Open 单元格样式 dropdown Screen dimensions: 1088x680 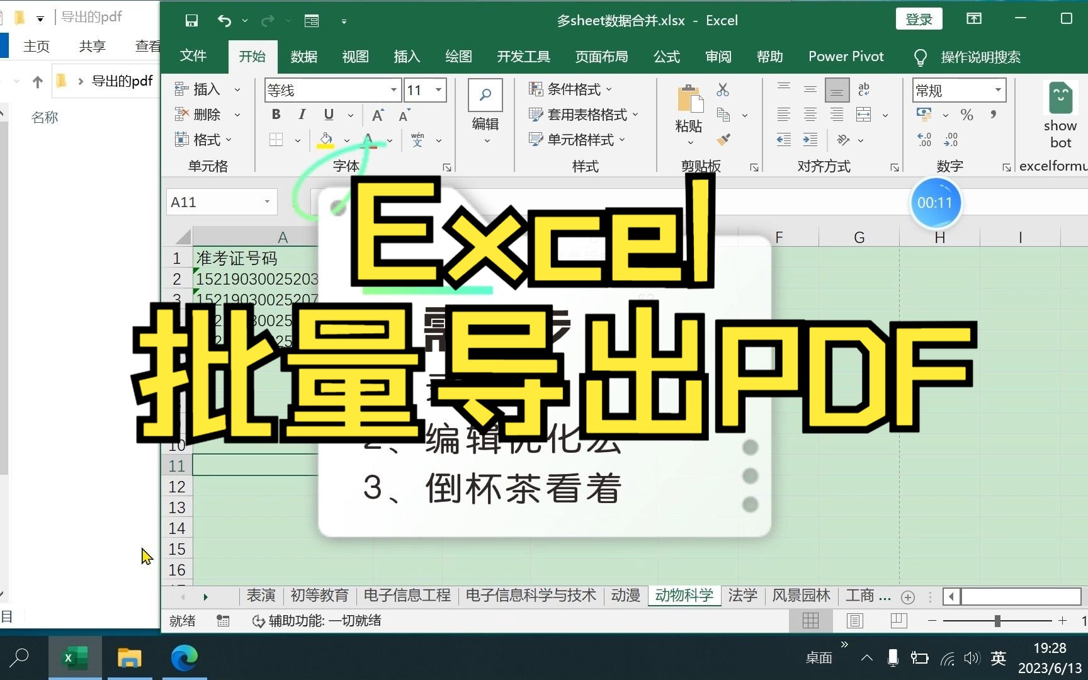point(577,140)
